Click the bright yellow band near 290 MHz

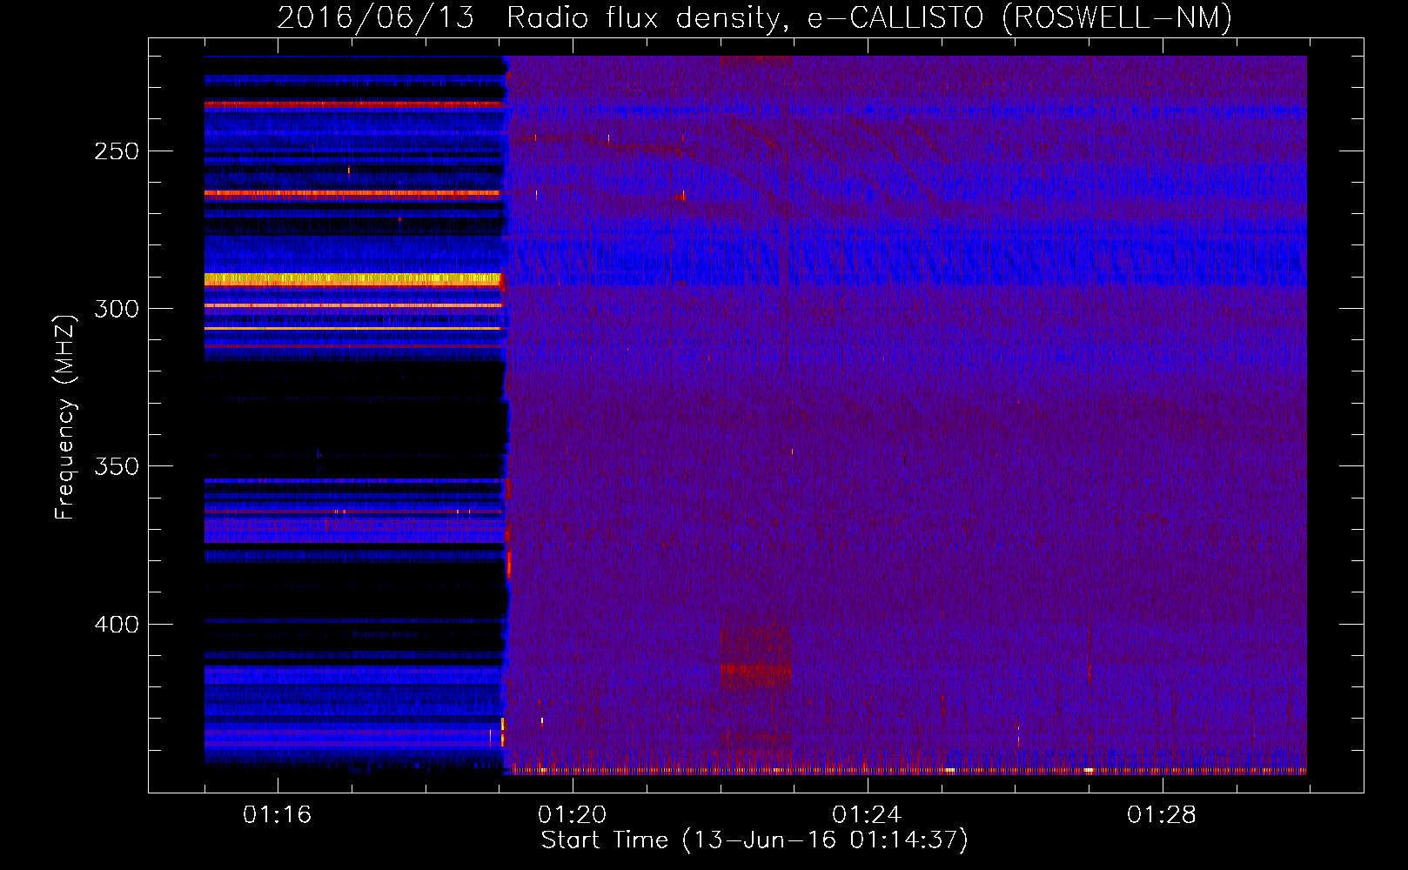(353, 279)
